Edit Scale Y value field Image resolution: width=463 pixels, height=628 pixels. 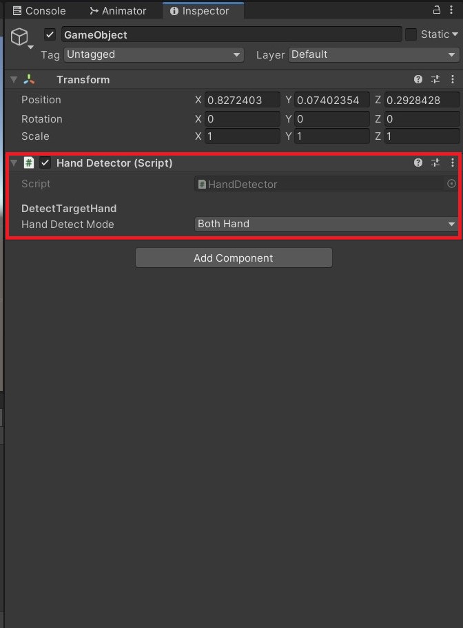tap(332, 136)
